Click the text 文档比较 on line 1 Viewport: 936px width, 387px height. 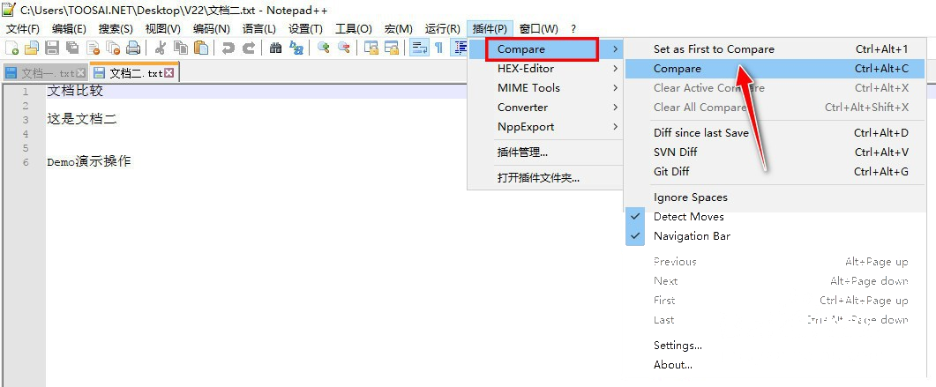click(x=75, y=91)
